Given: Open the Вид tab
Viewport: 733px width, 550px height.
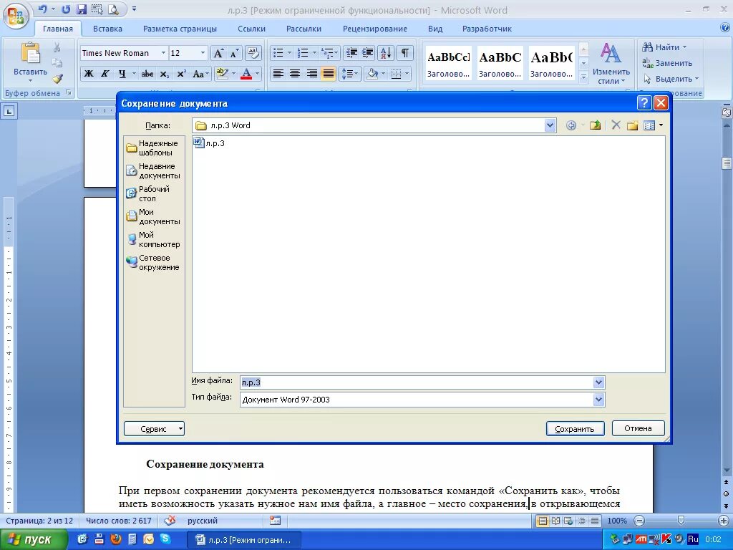Looking at the screenshot, I should click(435, 29).
